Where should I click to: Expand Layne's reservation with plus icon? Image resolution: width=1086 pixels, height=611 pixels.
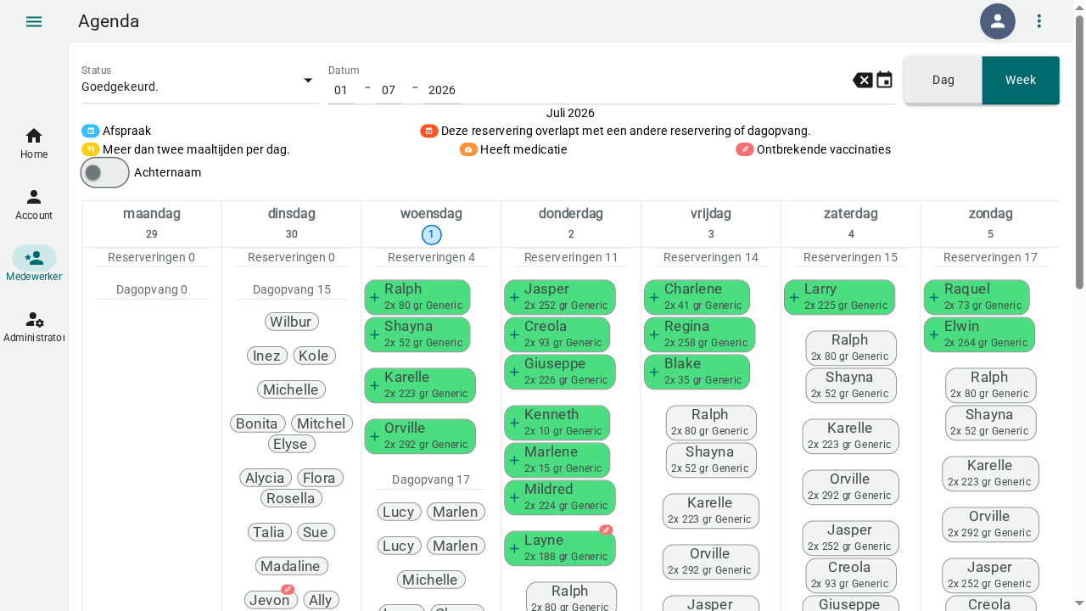pyautogui.click(x=514, y=548)
